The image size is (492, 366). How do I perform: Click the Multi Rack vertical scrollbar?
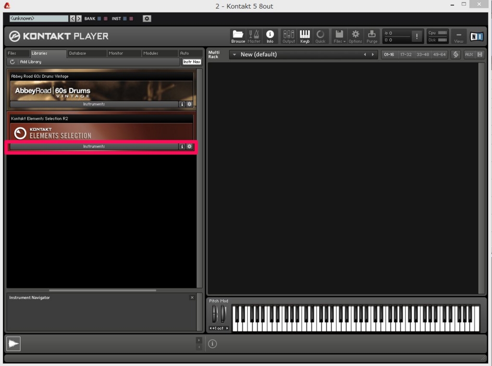[481, 178]
